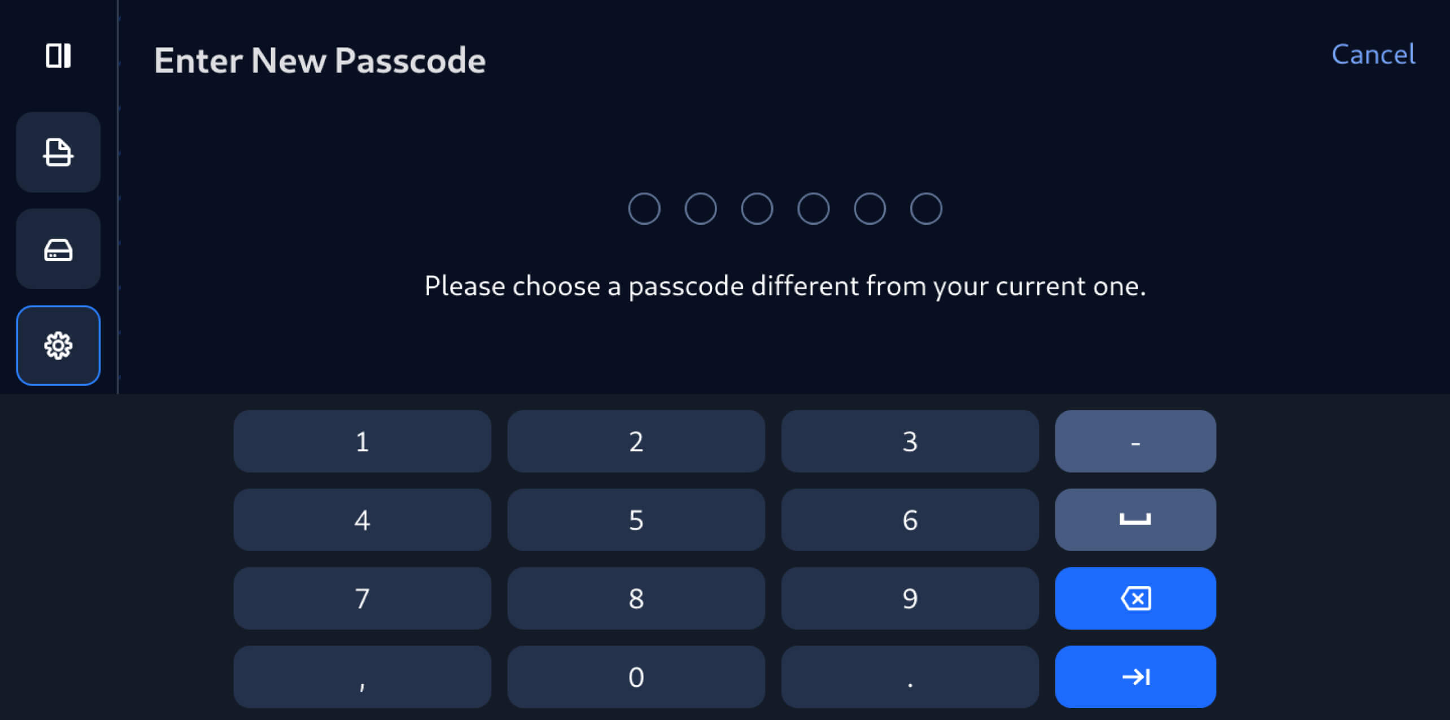Enter digit 6 on keypad
This screenshot has height=720, width=1450.
pyautogui.click(x=910, y=520)
